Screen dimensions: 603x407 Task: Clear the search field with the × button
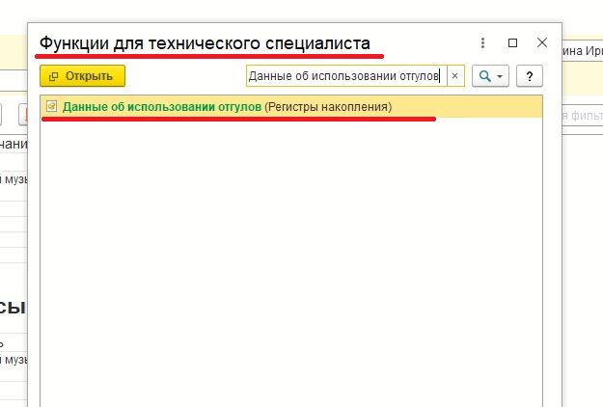pyautogui.click(x=455, y=76)
